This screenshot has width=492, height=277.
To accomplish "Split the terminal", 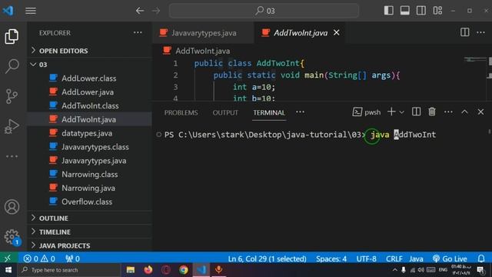I will [x=416, y=112].
